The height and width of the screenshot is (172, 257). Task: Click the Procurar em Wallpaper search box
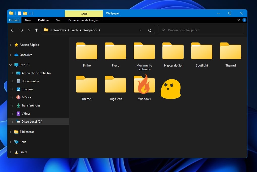pos(201,30)
